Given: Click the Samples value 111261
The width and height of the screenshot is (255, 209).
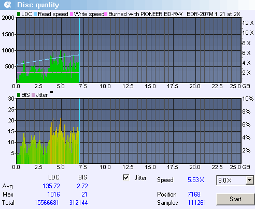Looking at the screenshot, I should pos(197,203).
